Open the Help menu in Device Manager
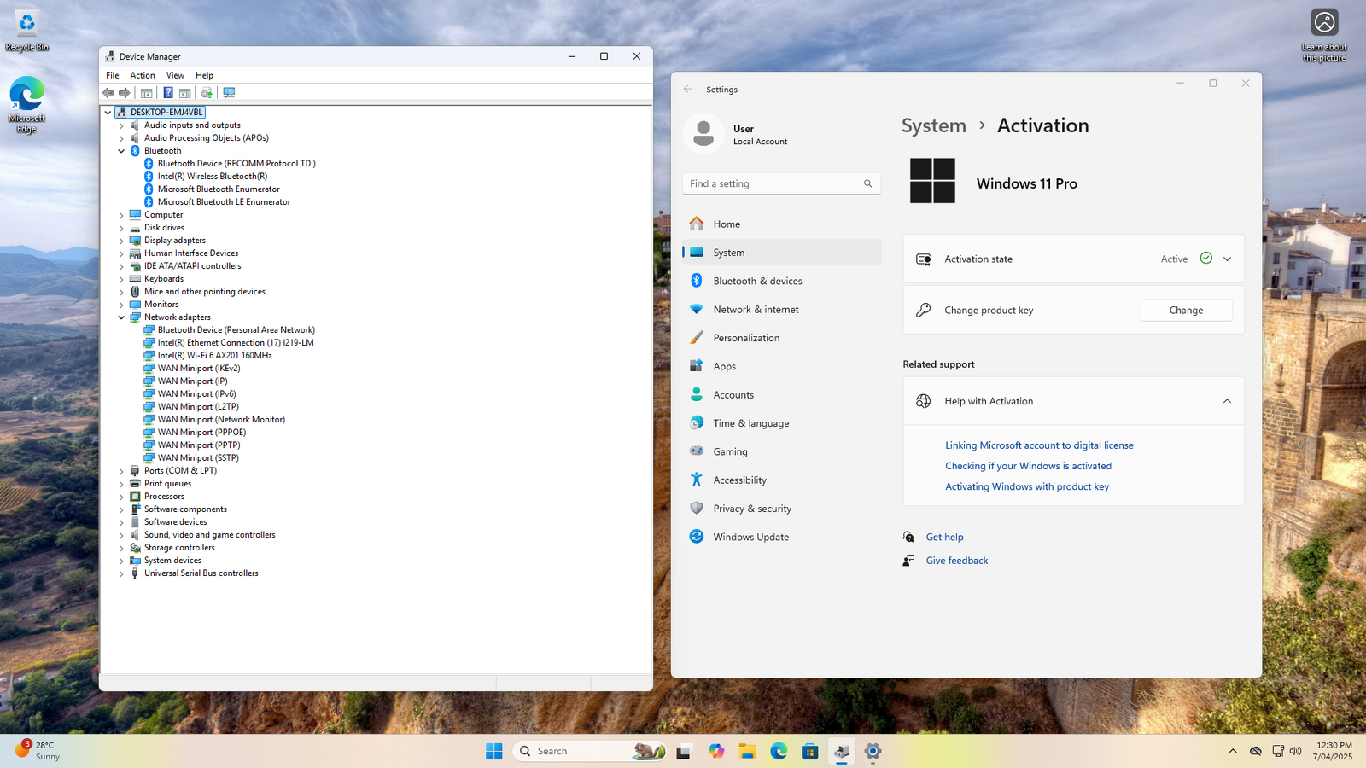 coord(204,75)
